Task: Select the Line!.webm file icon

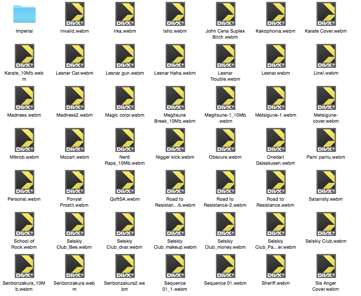Action: coord(326,56)
